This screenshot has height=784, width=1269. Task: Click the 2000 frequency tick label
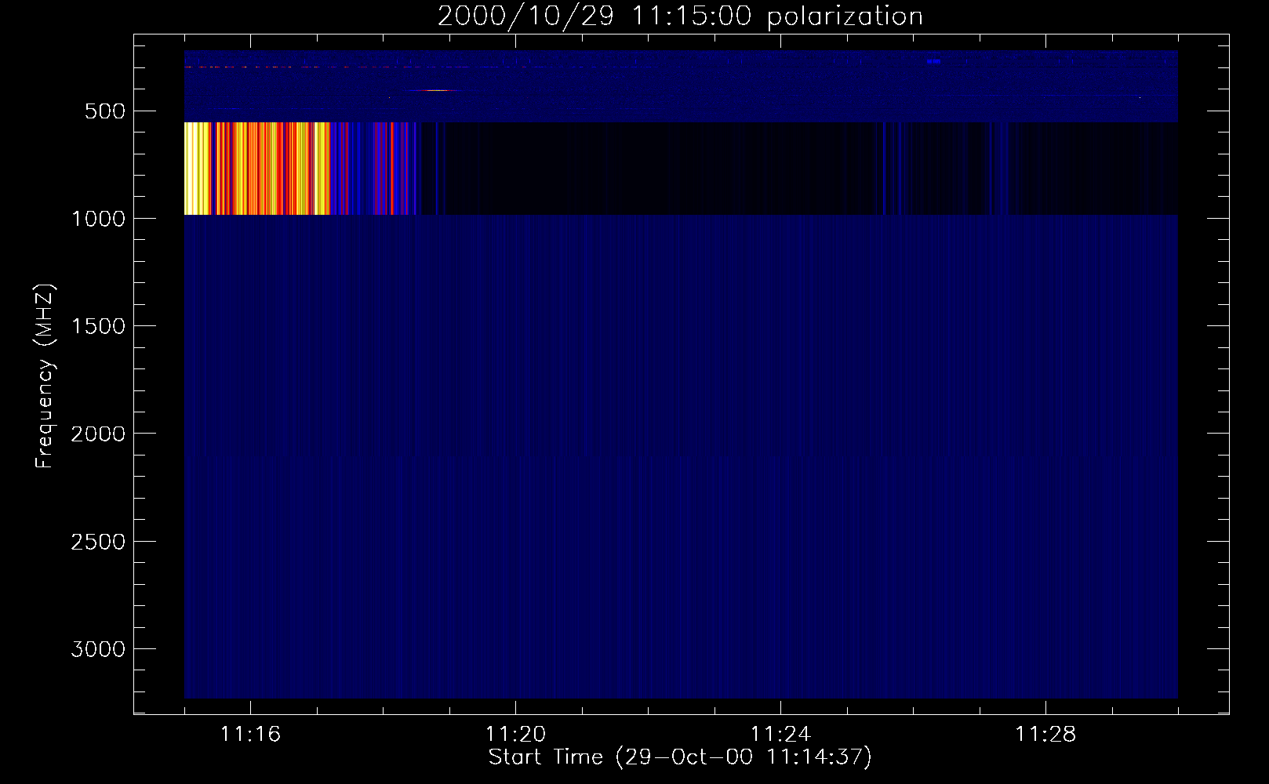pos(97,434)
